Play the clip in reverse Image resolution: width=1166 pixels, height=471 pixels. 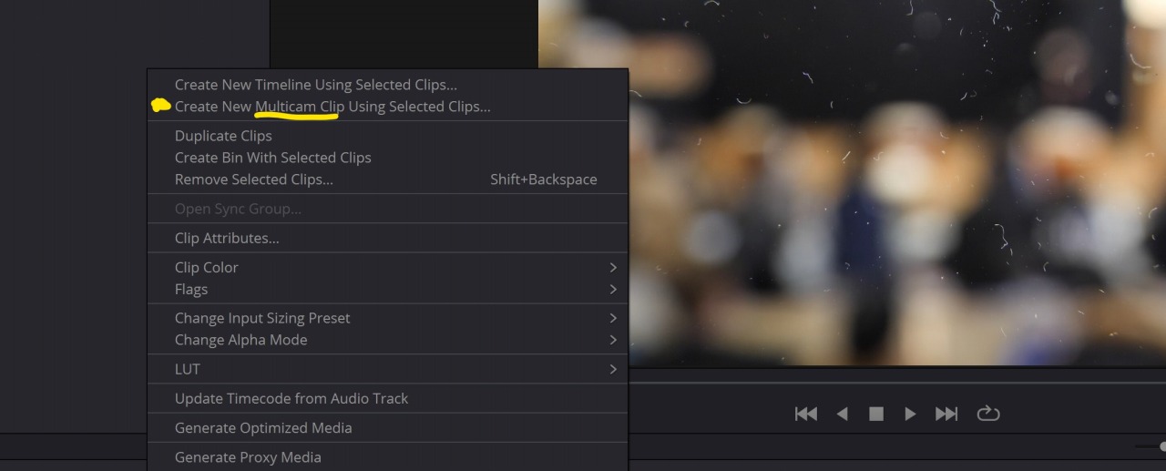pyautogui.click(x=843, y=414)
